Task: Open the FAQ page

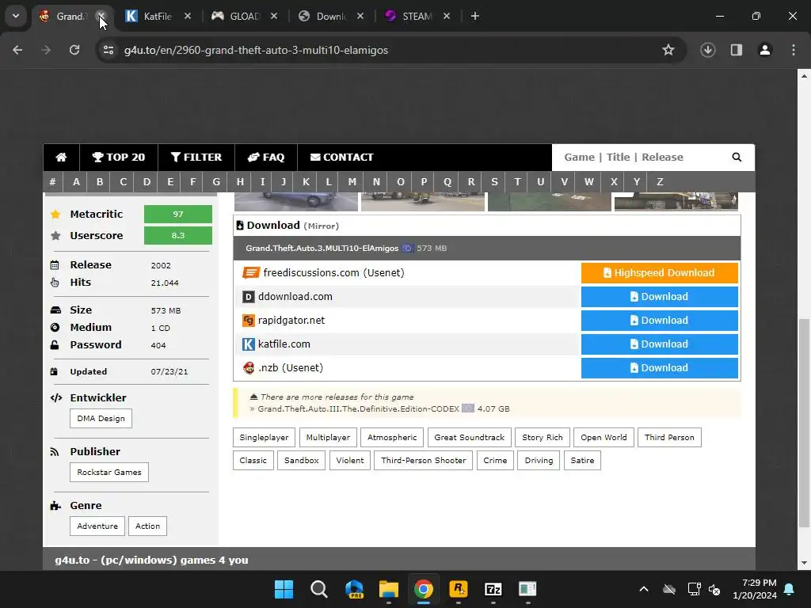Action: (266, 158)
